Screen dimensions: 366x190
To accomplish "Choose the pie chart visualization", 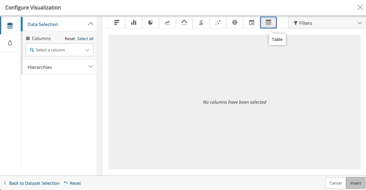I will (x=150, y=23).
